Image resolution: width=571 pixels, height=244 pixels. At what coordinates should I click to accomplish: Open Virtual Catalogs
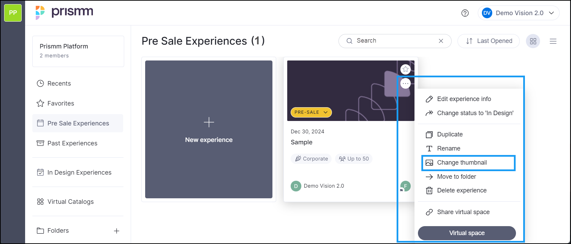tap(78, 202)
